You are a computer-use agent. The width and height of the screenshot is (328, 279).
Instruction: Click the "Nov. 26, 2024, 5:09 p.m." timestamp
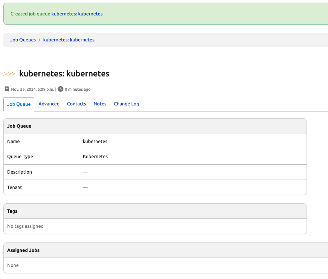coord(33,90)
